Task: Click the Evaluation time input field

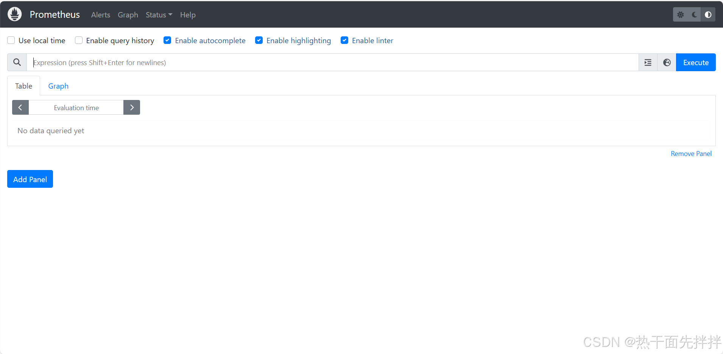Action: click(76, 108)
